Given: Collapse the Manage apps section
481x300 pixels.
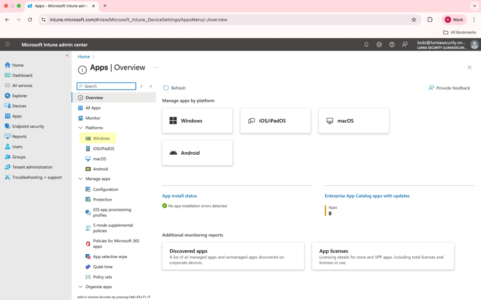Looking at the screenshot, I should 80,179.
